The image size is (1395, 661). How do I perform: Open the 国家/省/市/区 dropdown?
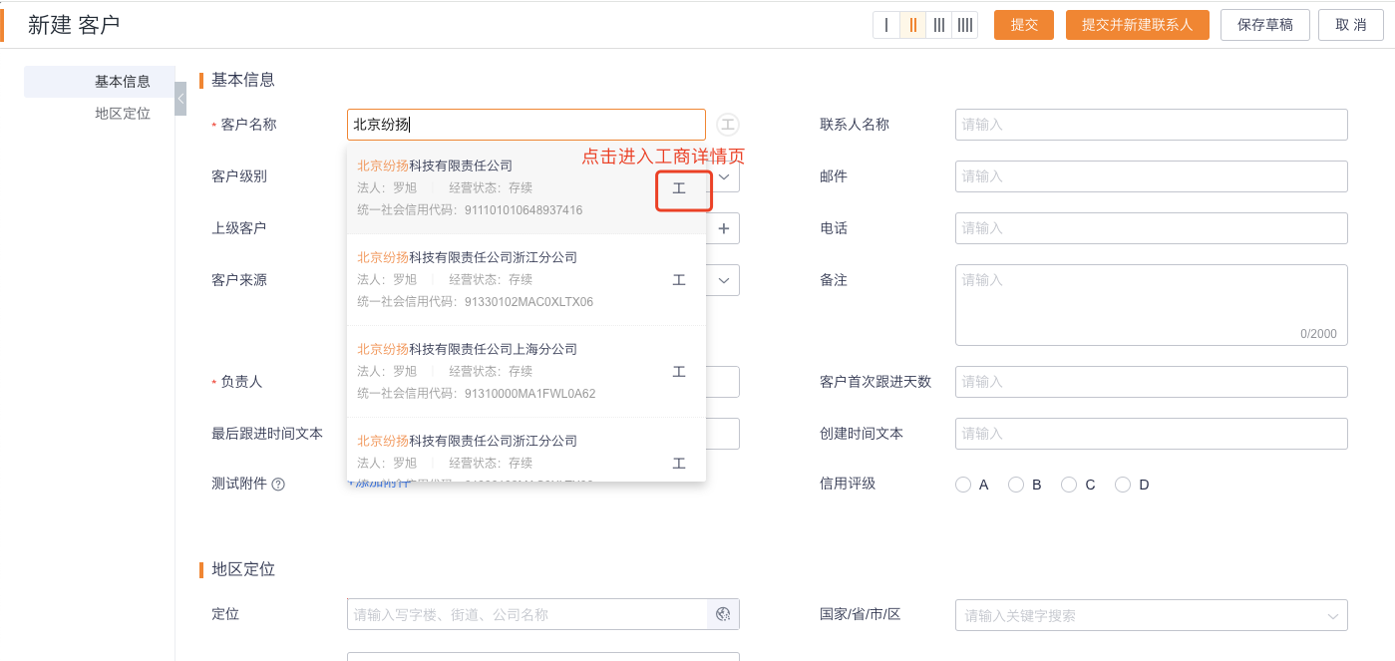coord(1152,615)
